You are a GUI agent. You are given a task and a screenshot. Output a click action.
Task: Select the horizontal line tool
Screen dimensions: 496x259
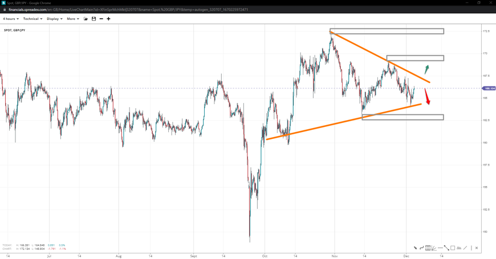(440, 248)
